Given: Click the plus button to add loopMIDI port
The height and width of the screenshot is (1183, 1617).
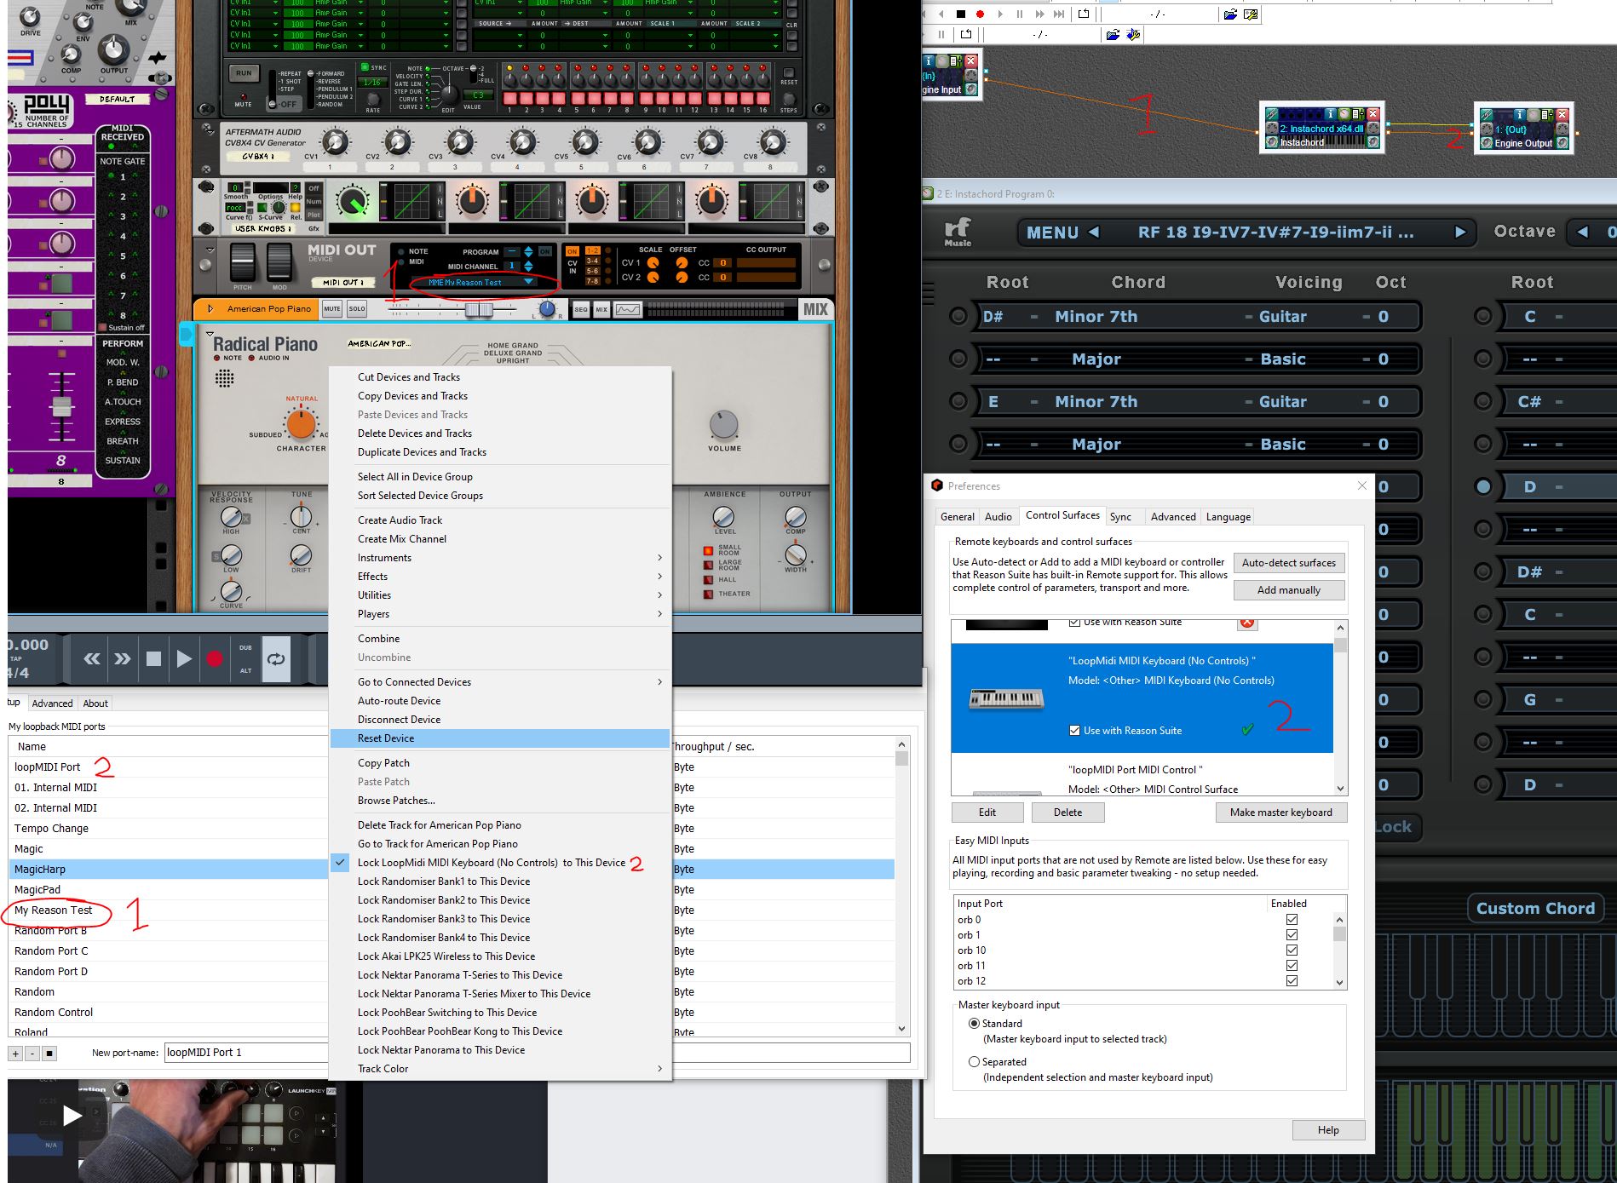Looking at the screenshot, I should pyautogui.click(x=15, y=1054).
